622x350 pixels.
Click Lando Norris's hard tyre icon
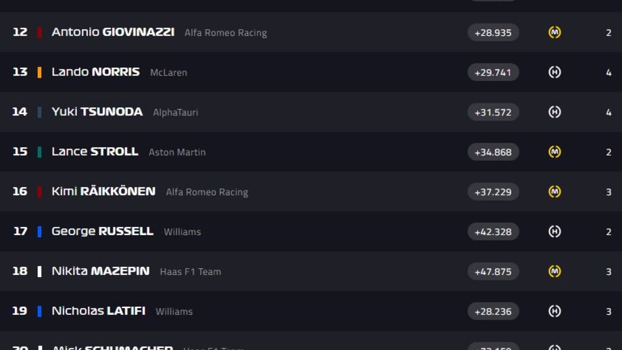pos(554,72)
